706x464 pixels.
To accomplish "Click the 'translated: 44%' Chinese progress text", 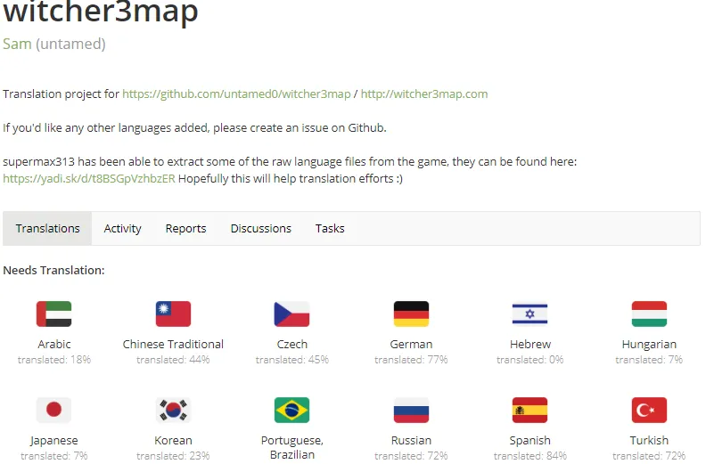I will point(173,360).
